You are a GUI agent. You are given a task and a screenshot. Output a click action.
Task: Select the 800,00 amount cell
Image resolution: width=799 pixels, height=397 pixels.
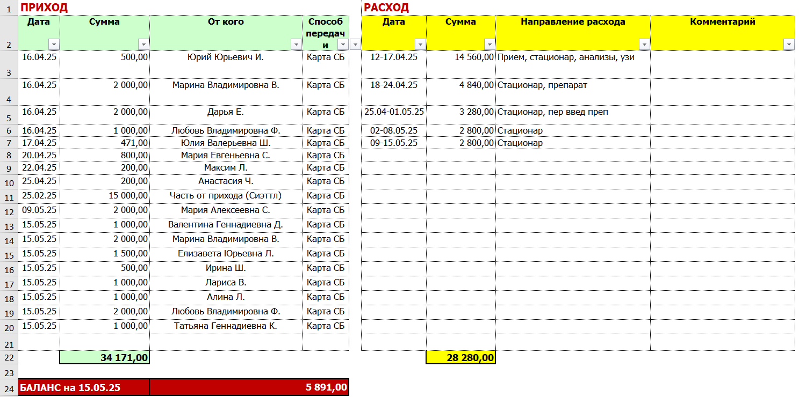tap(105, 155)
